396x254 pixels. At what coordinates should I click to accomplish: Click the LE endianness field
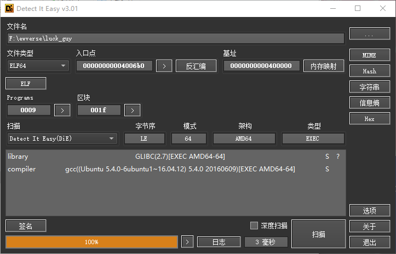pyautogui.click(x=145, y=138)
